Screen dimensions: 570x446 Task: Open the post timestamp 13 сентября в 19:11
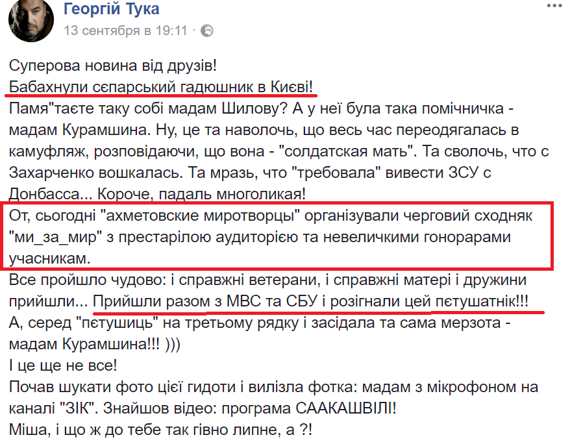[x=125, y=31]
